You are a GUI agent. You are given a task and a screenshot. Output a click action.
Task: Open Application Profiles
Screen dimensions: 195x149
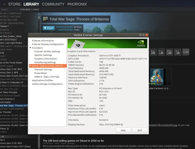(42, 80)
